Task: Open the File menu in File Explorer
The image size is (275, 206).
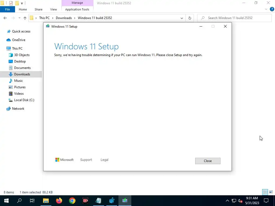Action: (8, 9)
